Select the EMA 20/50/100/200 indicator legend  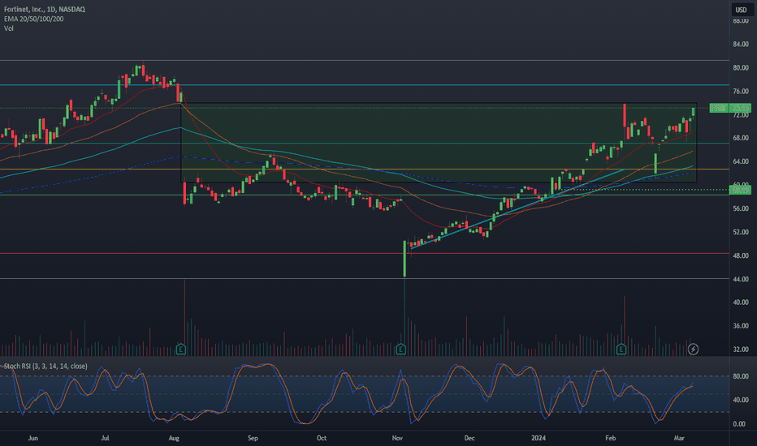pyautogui.click(x=34, y=19)
